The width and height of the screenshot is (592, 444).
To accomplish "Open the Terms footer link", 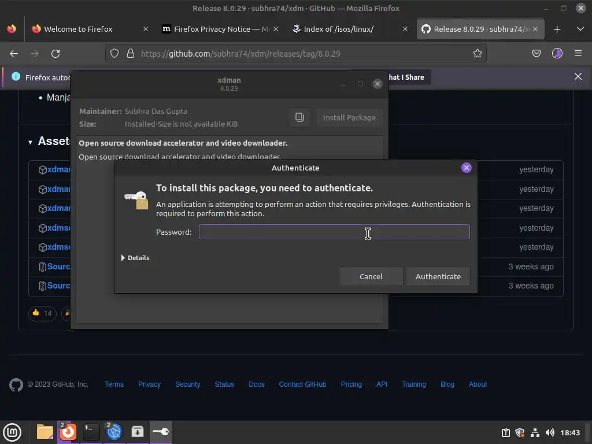I will click(114, 384).
